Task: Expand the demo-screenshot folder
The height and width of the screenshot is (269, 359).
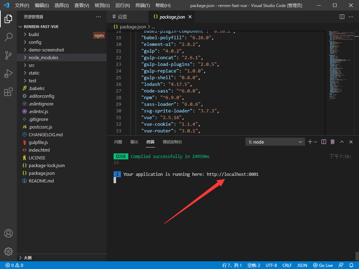Action: coord(25,50)
